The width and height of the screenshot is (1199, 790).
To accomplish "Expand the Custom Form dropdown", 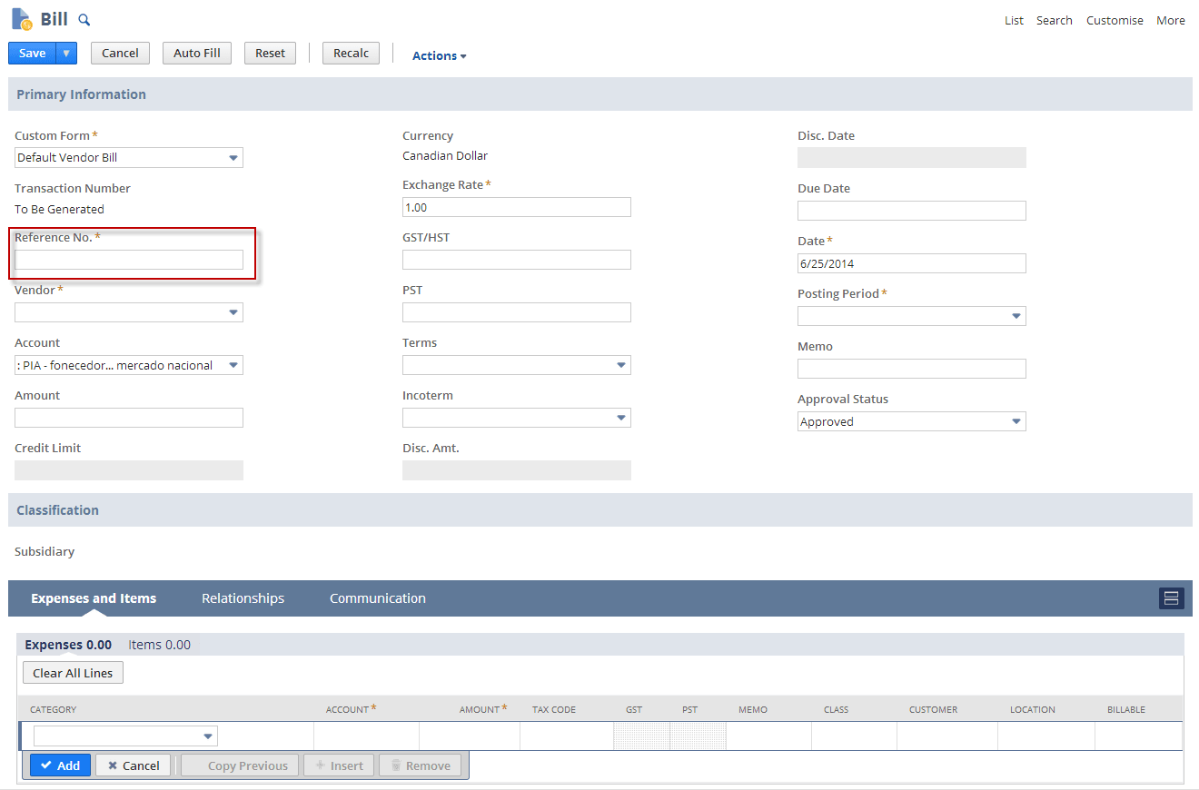I will 234,158.
